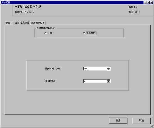Close the 从站配置 dialog
This screenshot has width=154, height=128.
click(151, 2)
